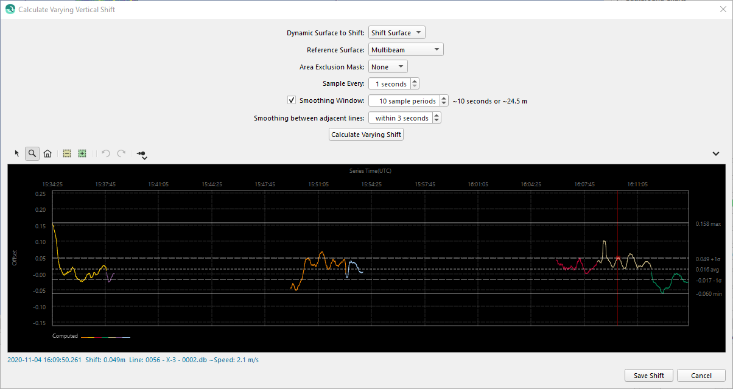Reset plot view with home icon
The width and height of the screenshot is (733, 389).
coord(47,154)
